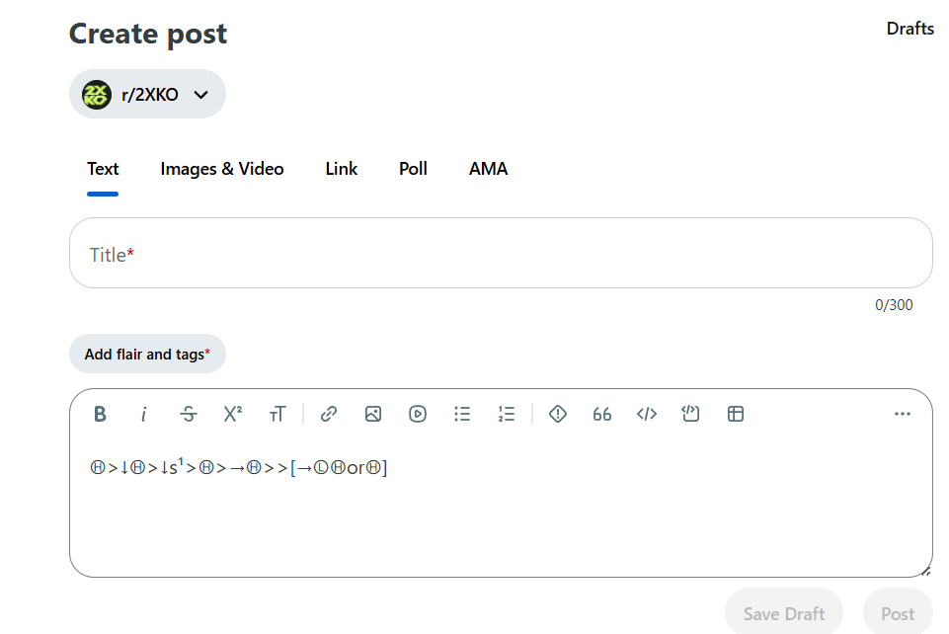Select the strikethrough formatting icon
949x634 pixels.
click(188, 414)
